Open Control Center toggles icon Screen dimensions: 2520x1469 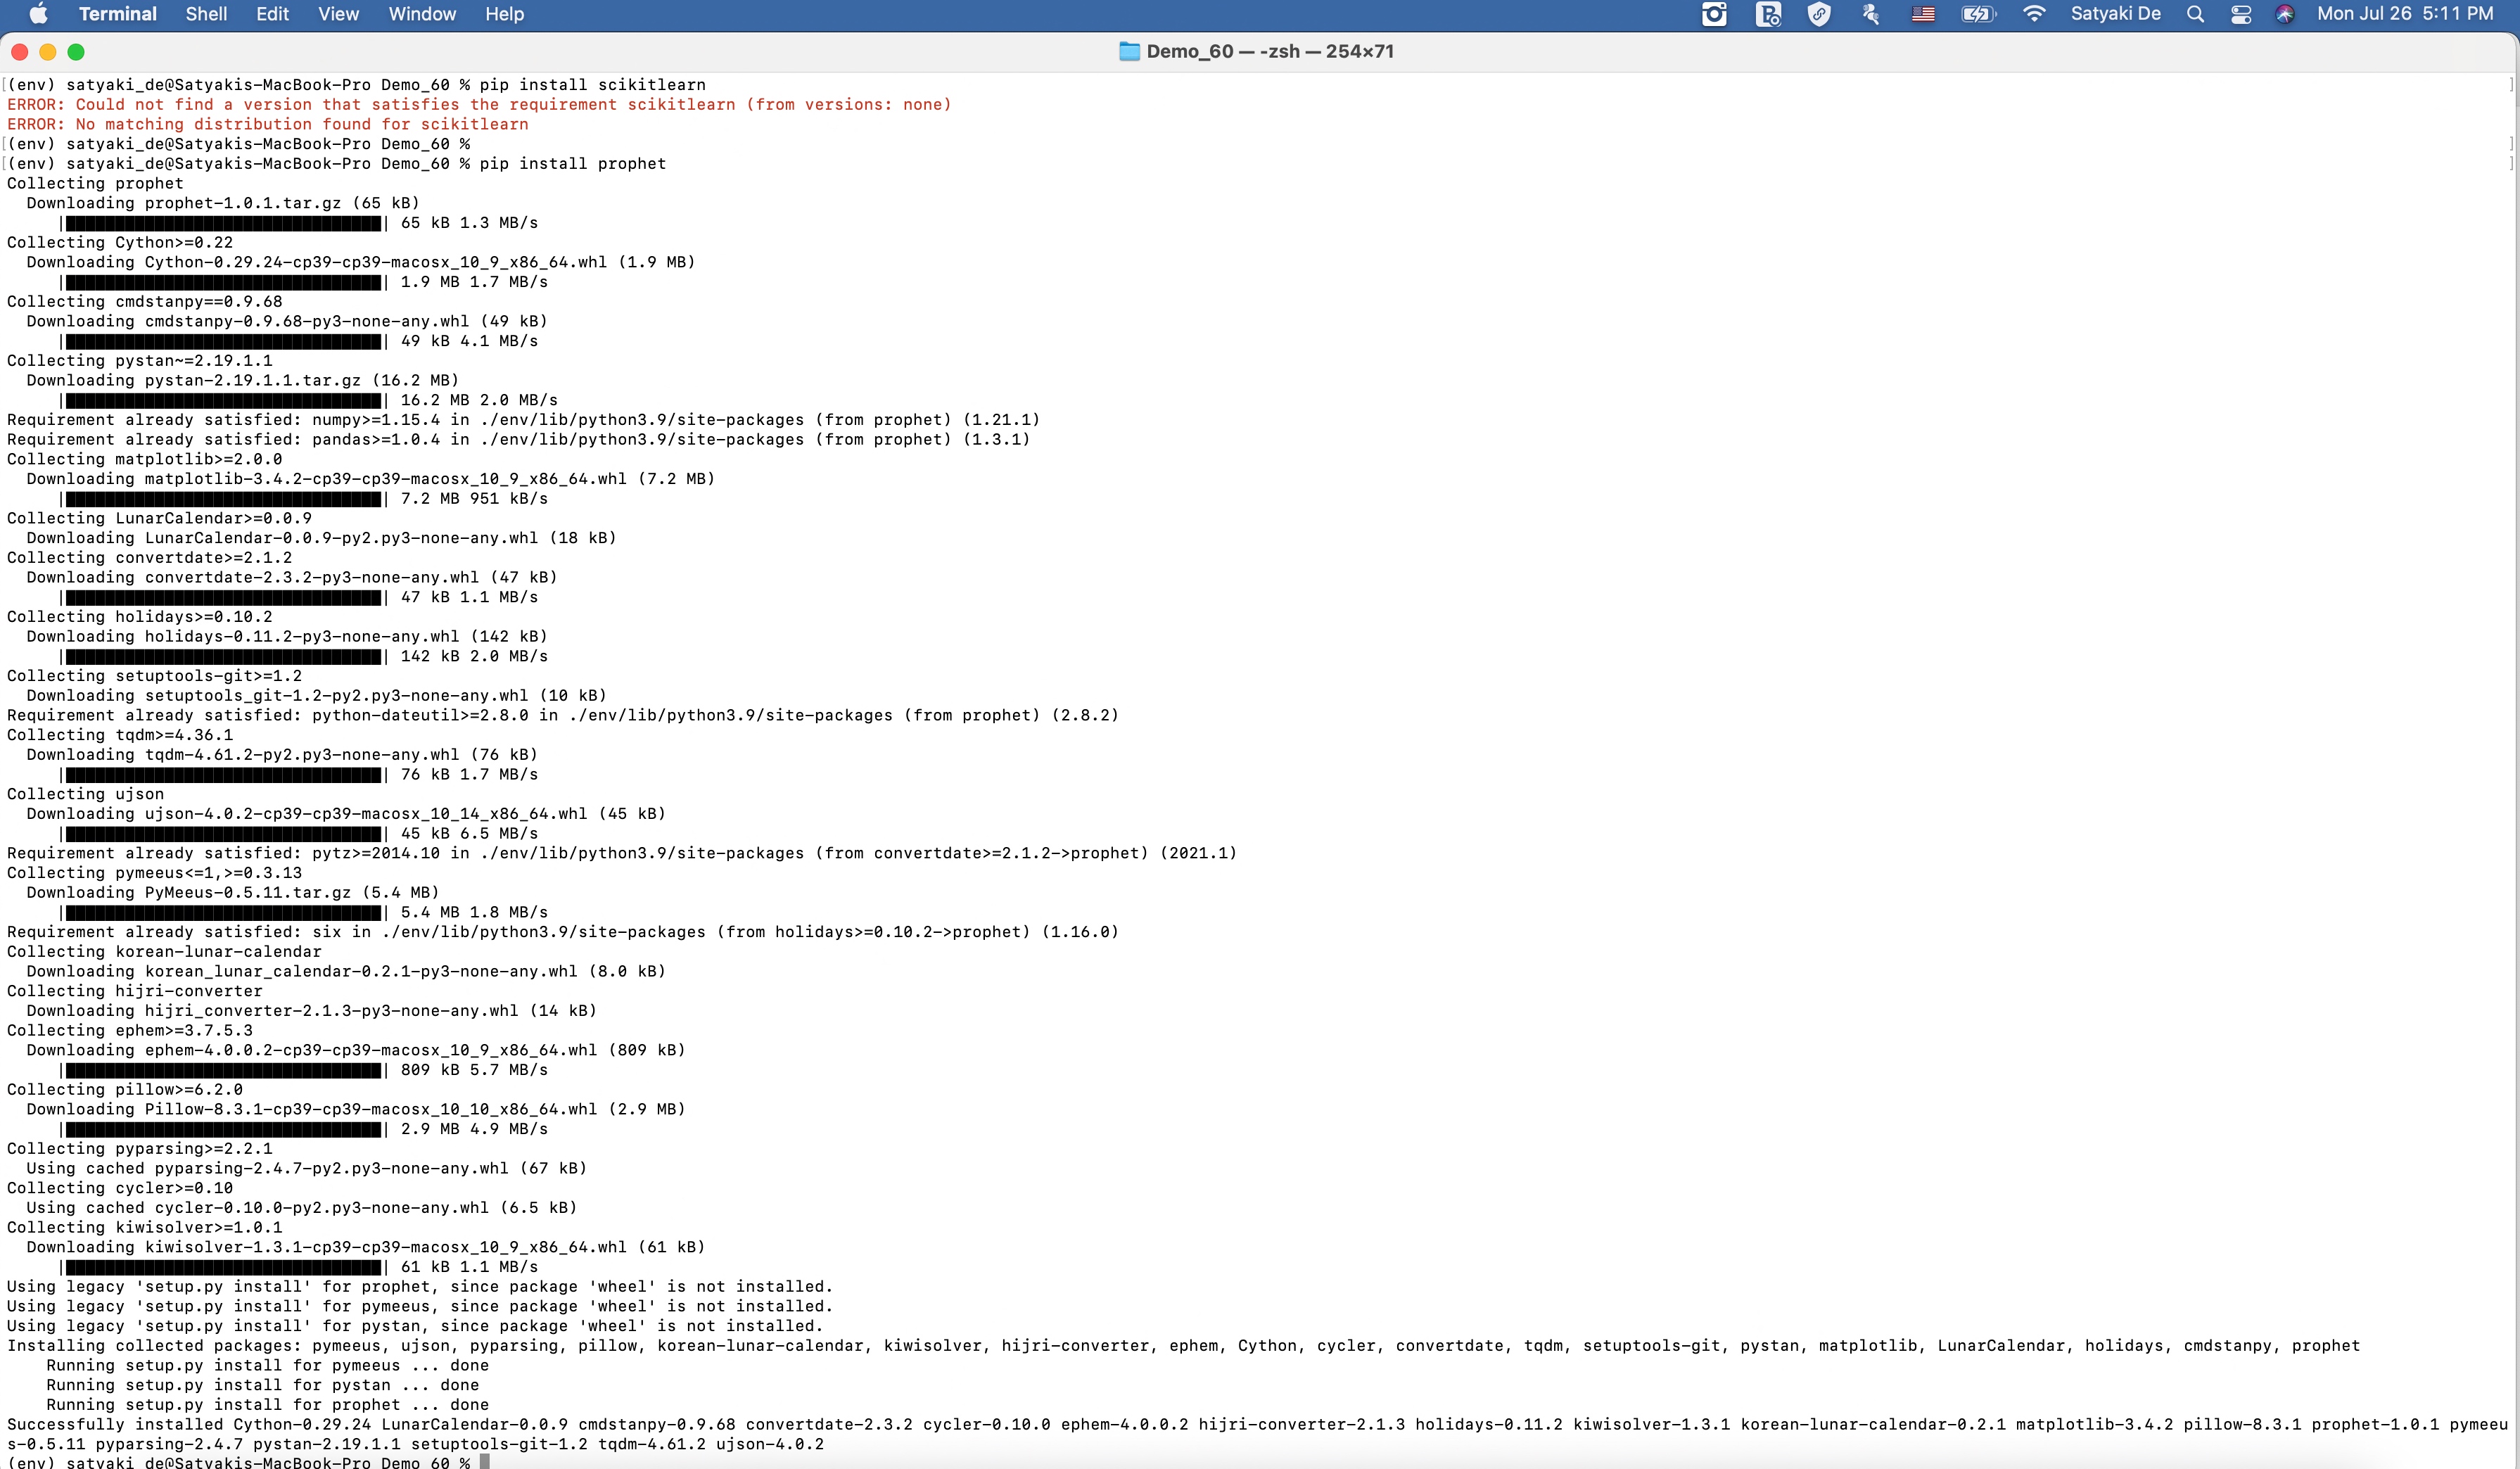pos(2241,14)
